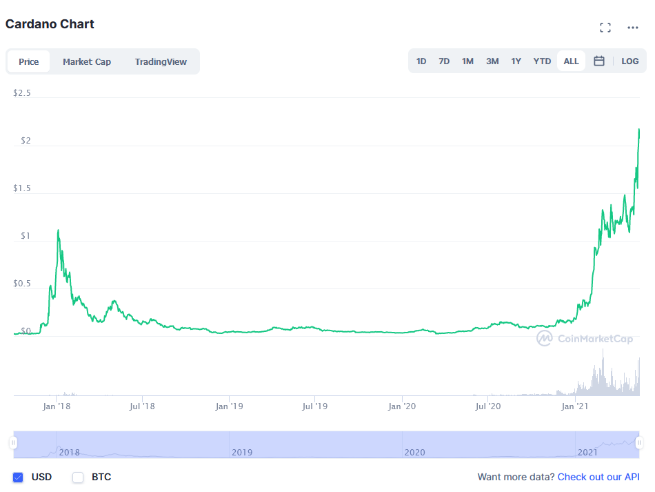Viewport: 655px width, 492px height.
Task: Click the left handle of range slider
Action: click(13, 442)
